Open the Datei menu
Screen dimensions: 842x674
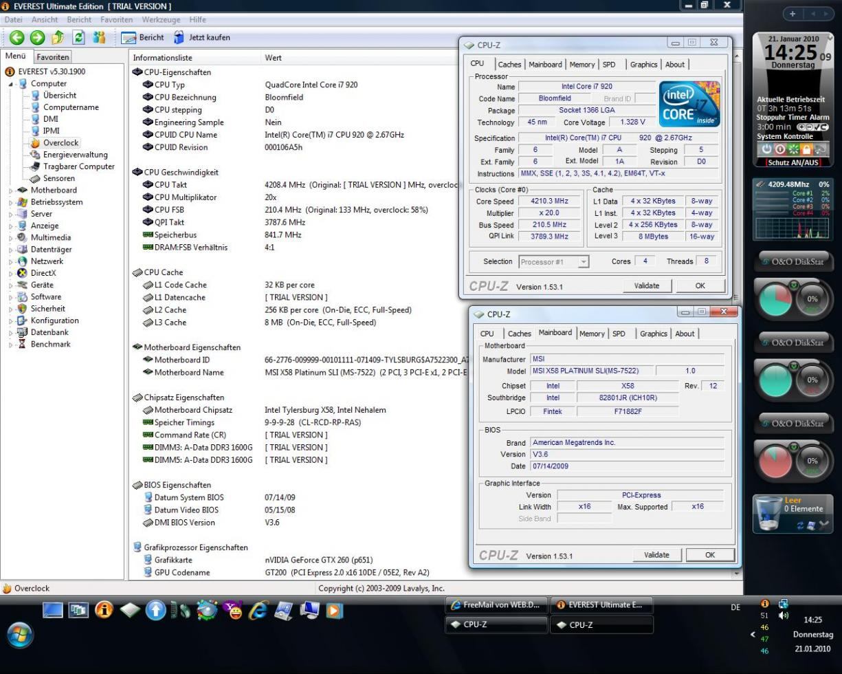pyautogui.click(x=14, y=20)
